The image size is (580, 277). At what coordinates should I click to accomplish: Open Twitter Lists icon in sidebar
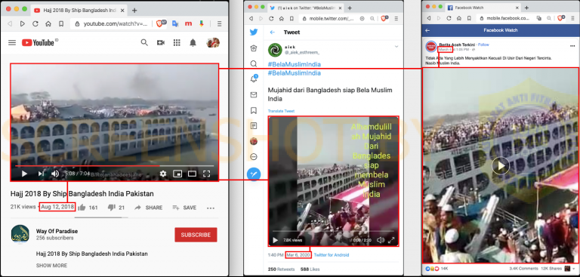click(254, 126)
